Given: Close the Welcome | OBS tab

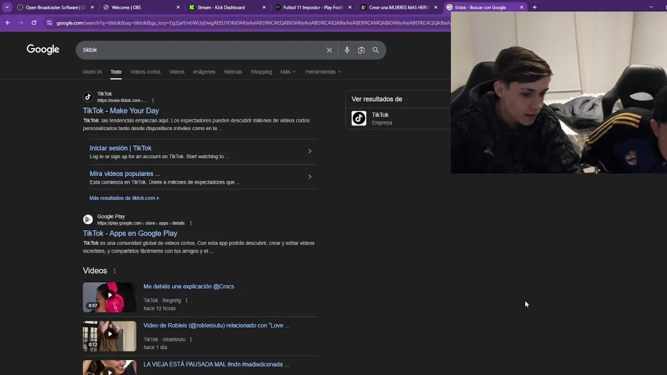Looking at the screenshot, I should point(178,7).
